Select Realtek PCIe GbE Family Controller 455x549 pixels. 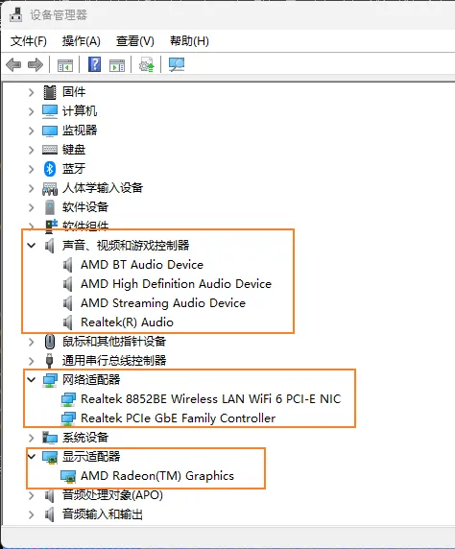[x=178, y=418]
